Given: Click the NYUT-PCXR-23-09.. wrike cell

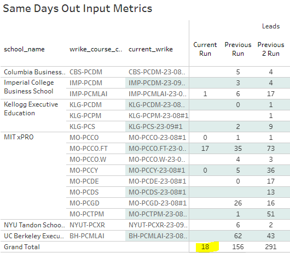Looking at the screenshot, I should point(158,225).
